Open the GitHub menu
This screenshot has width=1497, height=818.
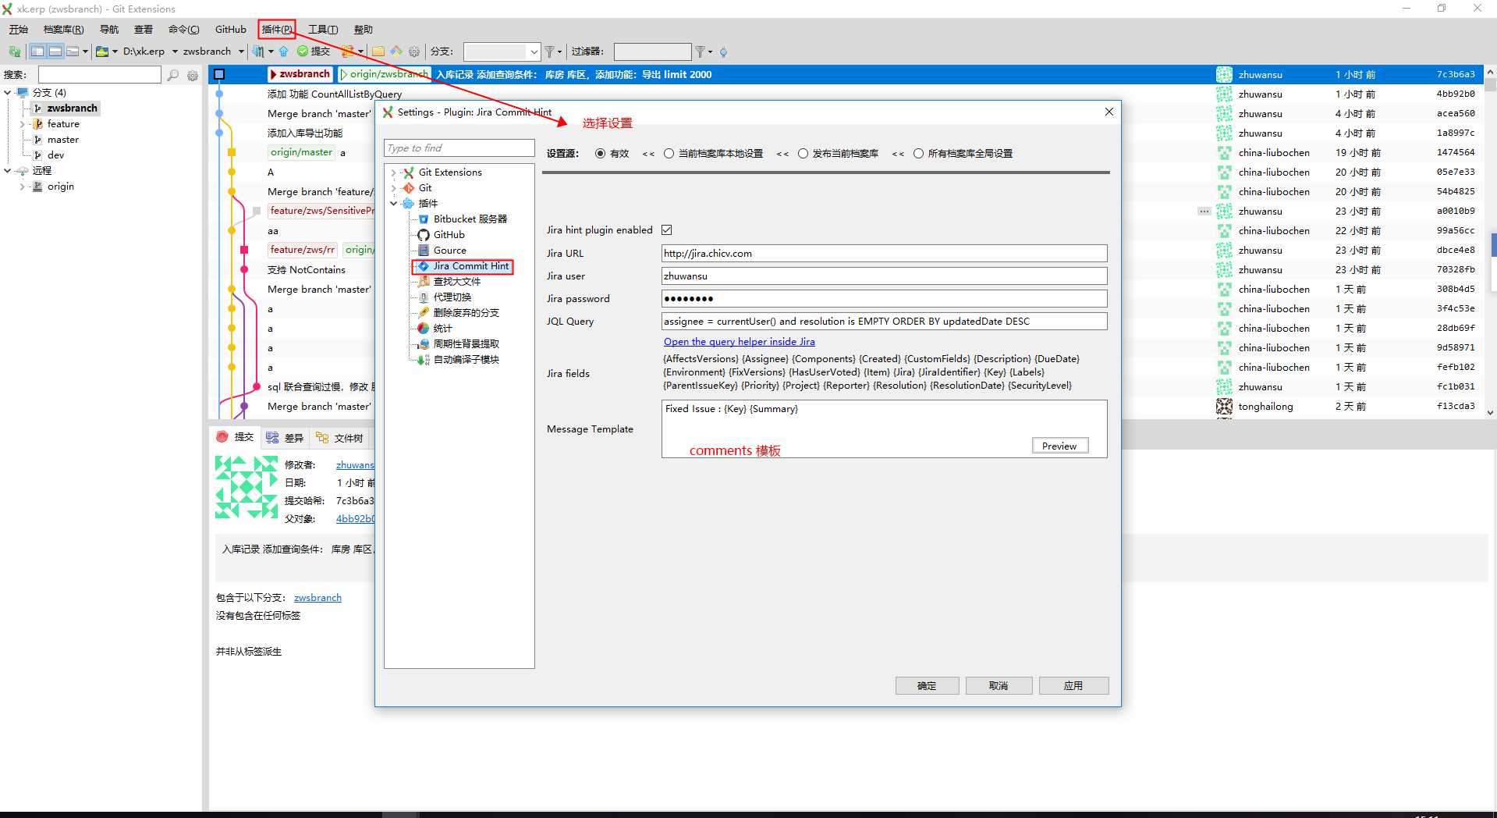(231, 30)
